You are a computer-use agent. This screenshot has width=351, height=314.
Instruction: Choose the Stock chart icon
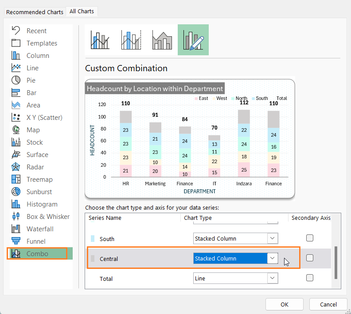[x=16, y=142]
